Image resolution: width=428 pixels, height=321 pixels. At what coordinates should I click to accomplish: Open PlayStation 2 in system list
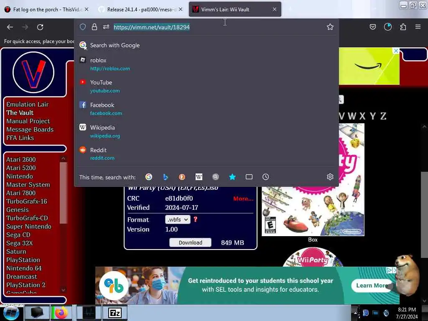tap(25, 285)
